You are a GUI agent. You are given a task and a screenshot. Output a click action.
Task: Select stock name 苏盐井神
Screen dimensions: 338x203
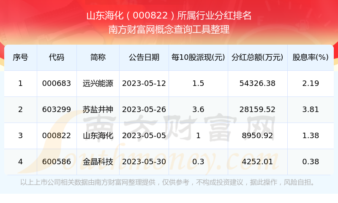(98, 110)
